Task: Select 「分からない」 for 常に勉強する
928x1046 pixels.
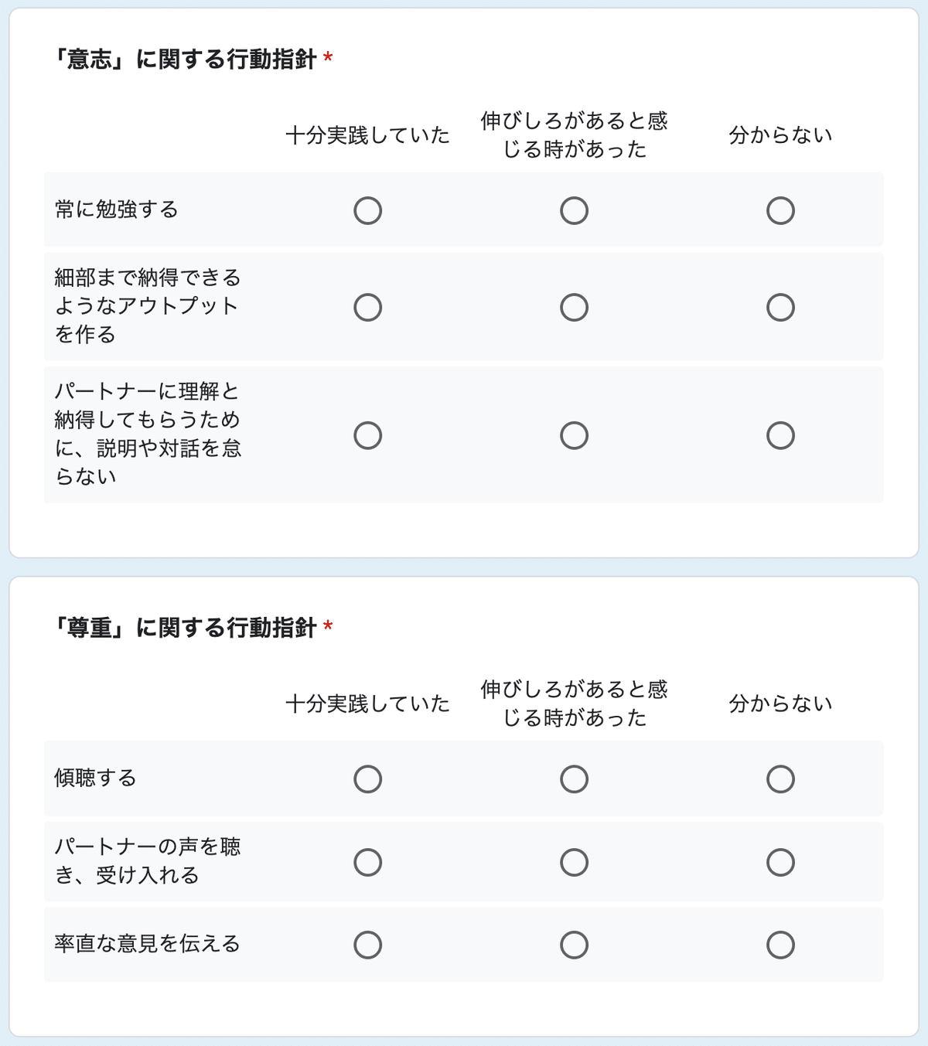Action: (x=780, y=210)
